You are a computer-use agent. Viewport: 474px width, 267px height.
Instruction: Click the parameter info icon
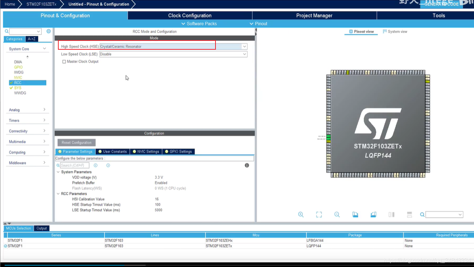pos(247,165)
